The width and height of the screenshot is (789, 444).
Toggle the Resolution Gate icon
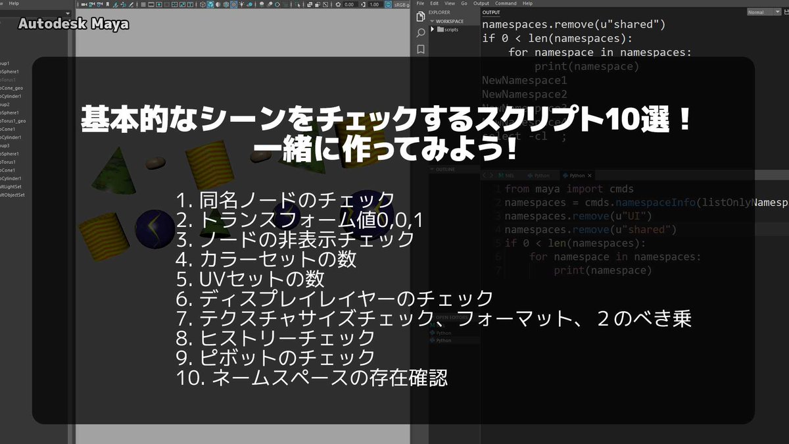159,5
